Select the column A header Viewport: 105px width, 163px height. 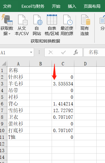point(18,64)
